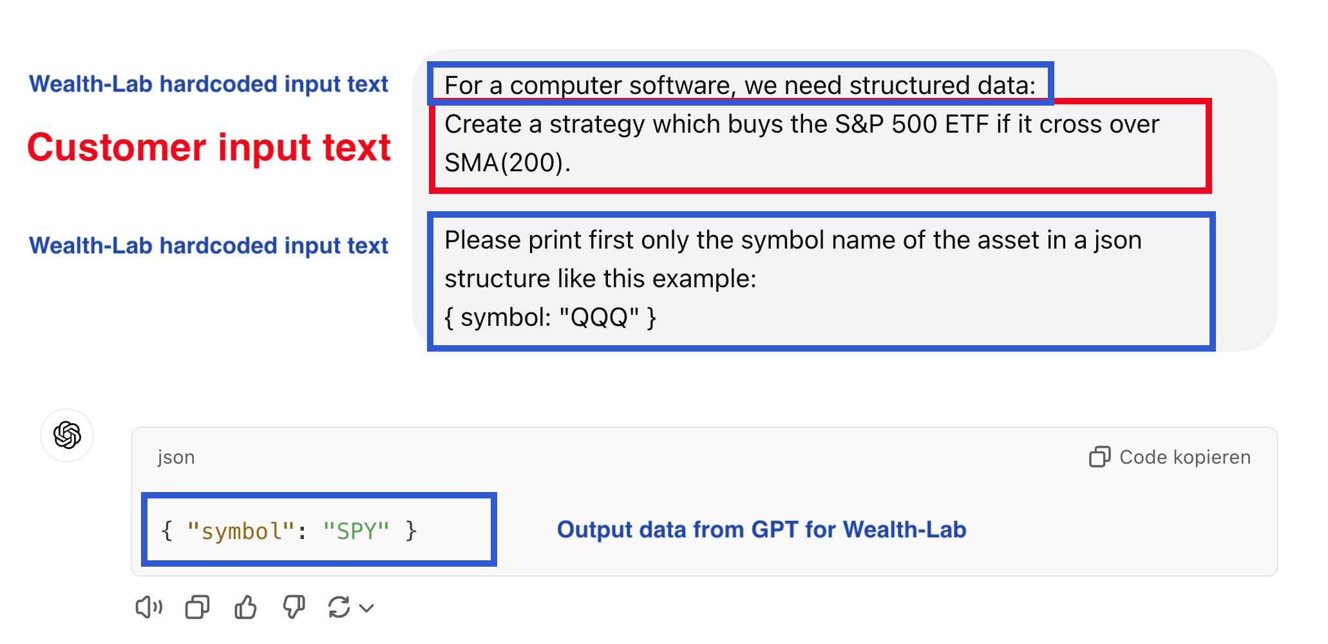Click the red "Customer input text" label
The height and width of the screenshot is (644, 1328).
(x=209, y=147)
